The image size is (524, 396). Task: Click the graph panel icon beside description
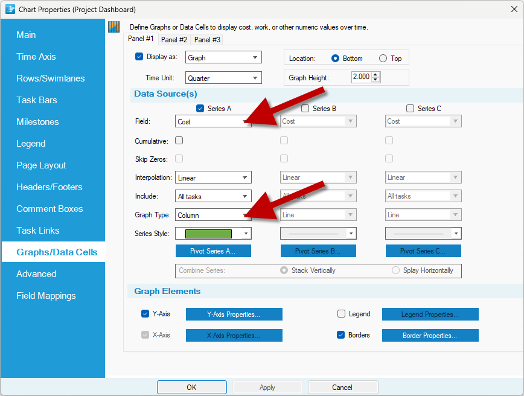114,27
